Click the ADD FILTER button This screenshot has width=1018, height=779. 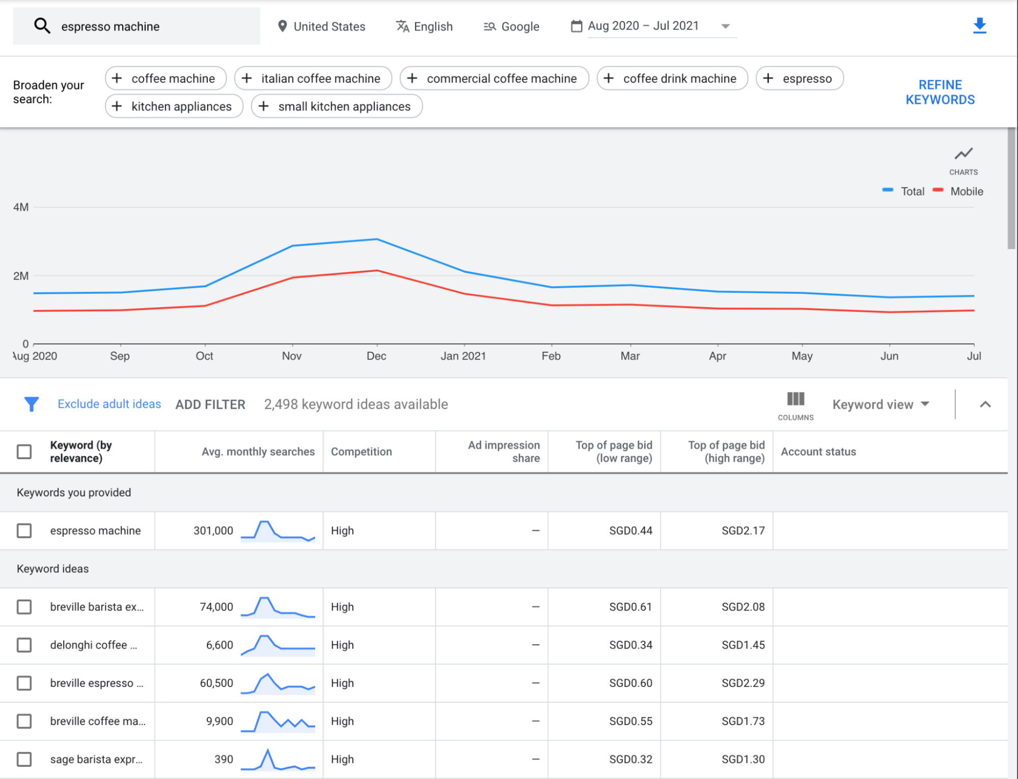pos(210,404)
